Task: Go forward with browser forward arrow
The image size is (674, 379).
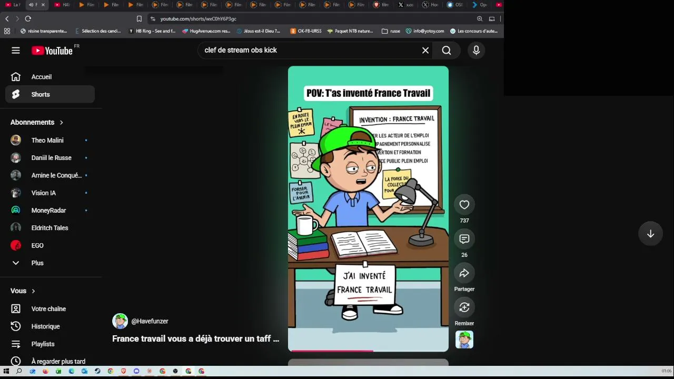Action: [17, 19]
